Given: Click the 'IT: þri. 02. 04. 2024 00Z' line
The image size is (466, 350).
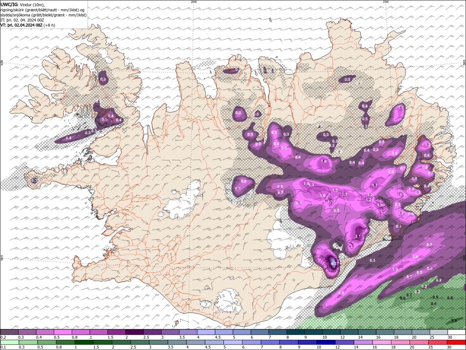Looking at the screenshot, I should (23, 20).
